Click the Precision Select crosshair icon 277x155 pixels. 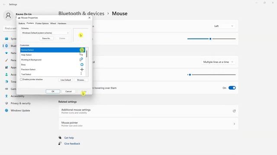click(x=82, y=69)
